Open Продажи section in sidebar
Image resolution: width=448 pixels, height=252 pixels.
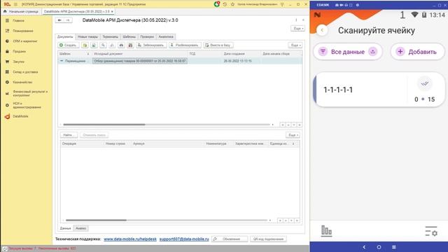19,51
